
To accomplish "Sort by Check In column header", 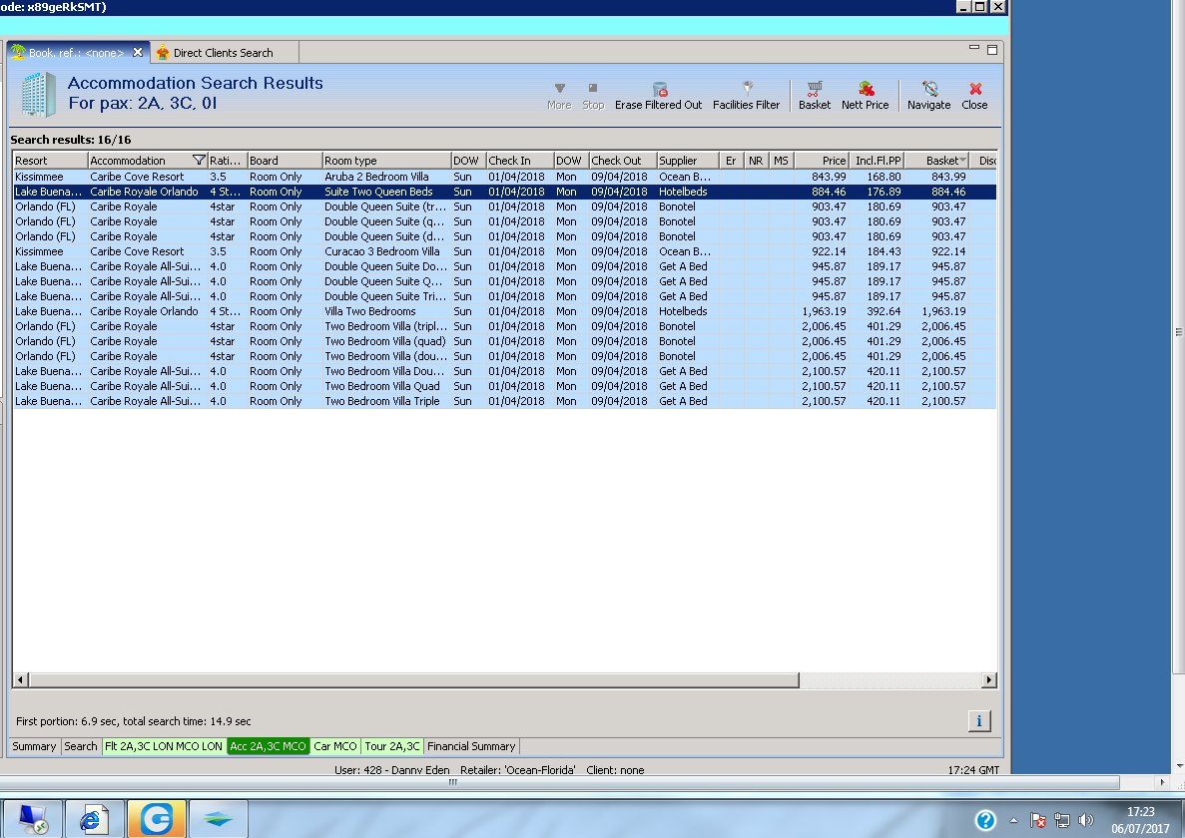I will [519, 160].
